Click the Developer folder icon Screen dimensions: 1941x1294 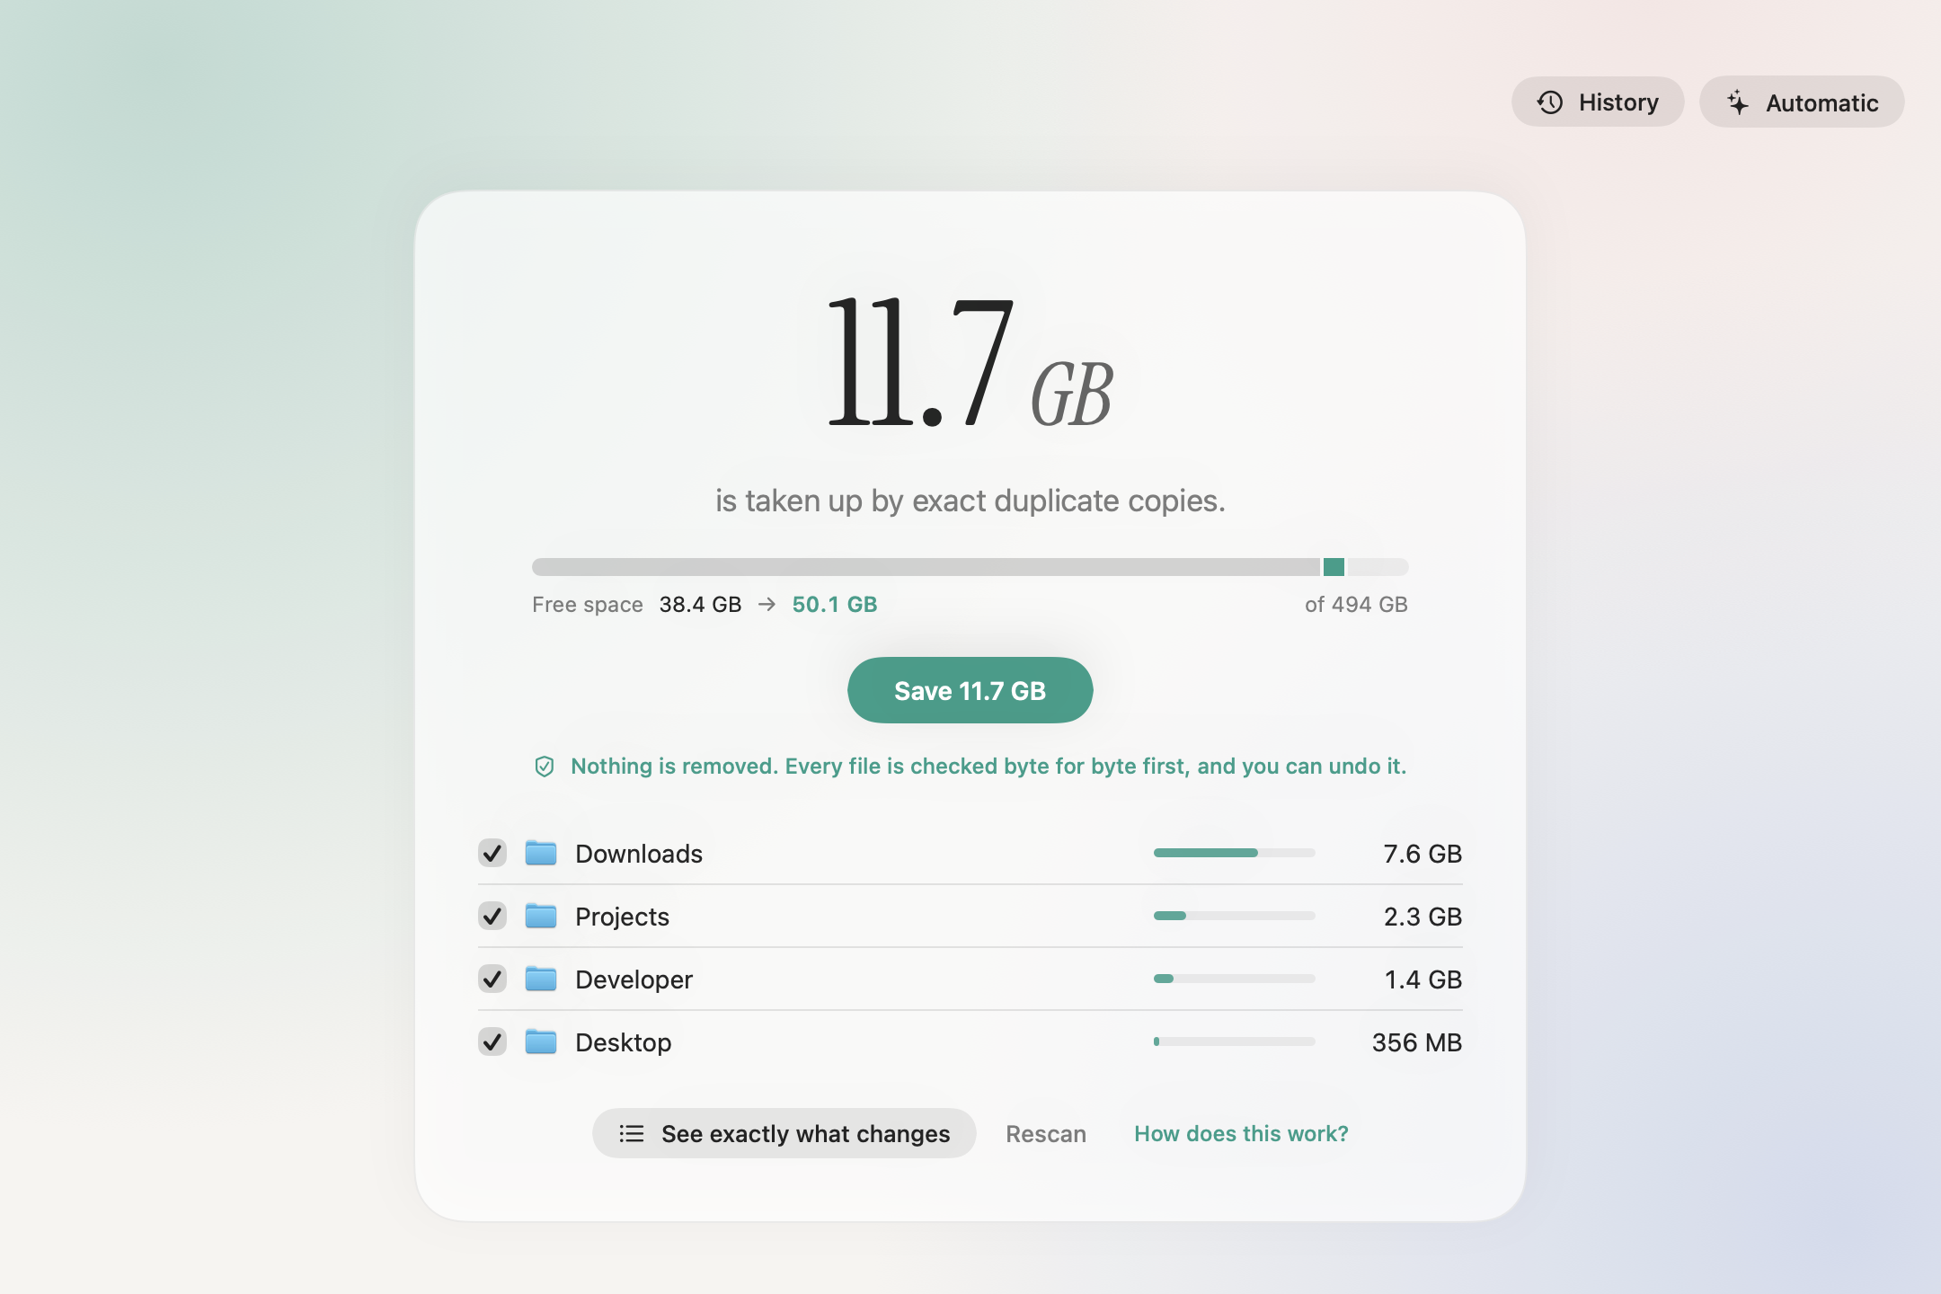541,978
